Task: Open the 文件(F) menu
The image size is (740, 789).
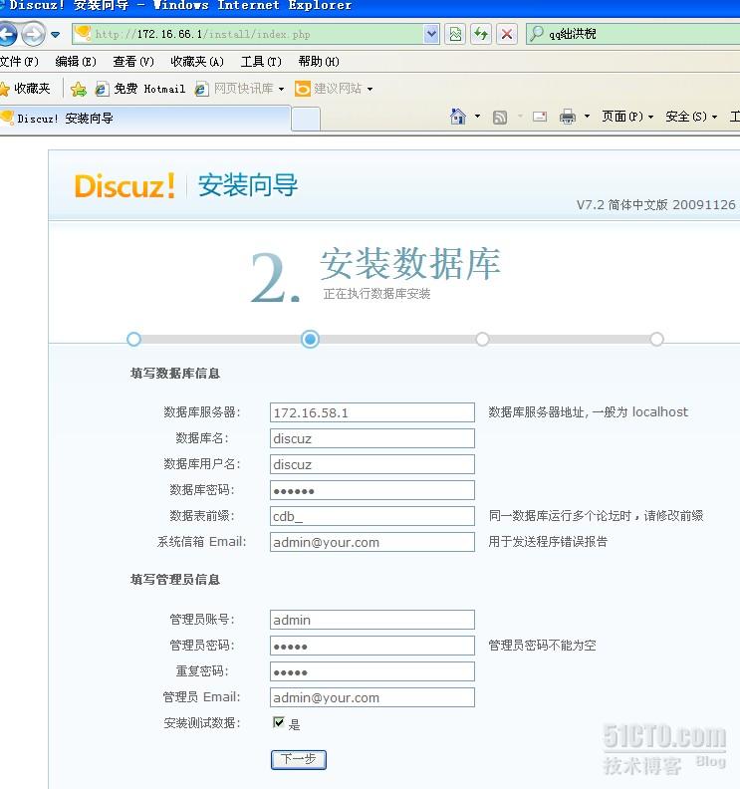Action: (19, 62)
